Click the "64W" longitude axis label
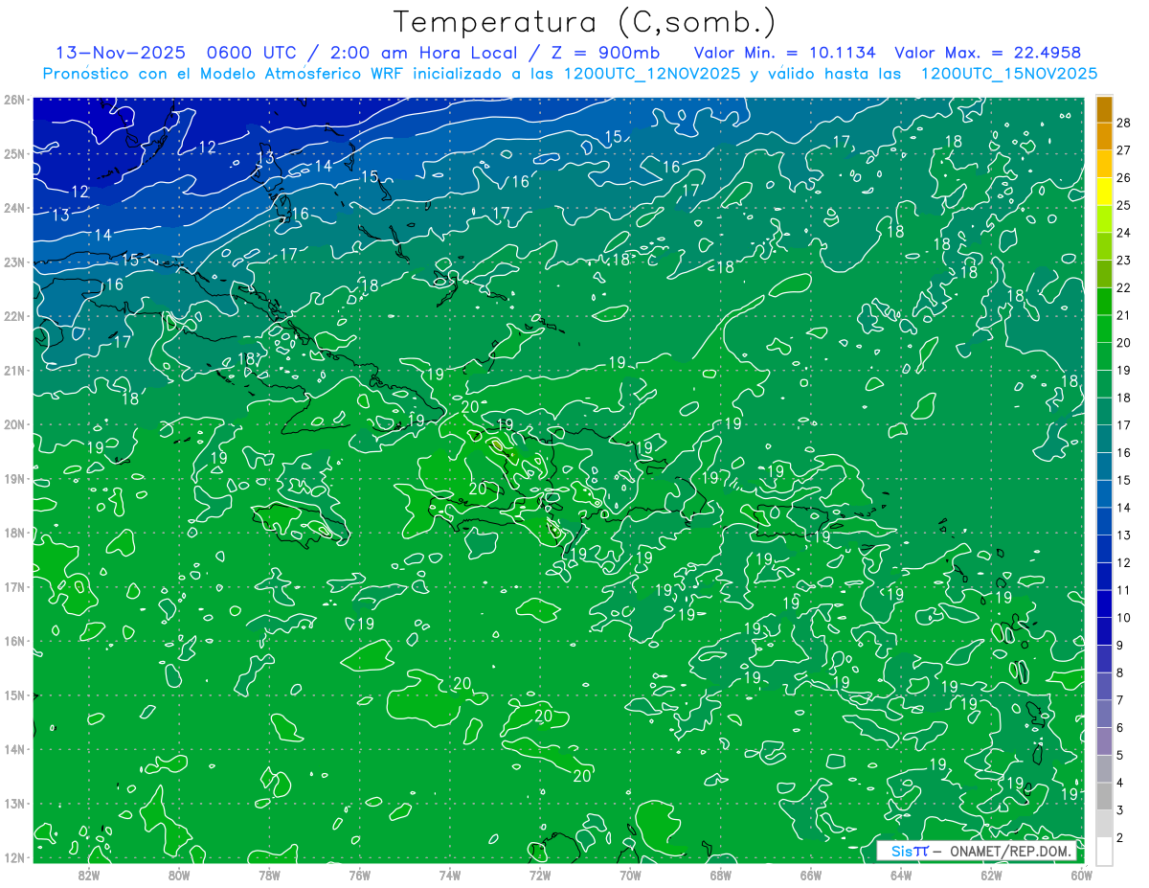The width and height of the screenshot is (1149, 888). 901,875
